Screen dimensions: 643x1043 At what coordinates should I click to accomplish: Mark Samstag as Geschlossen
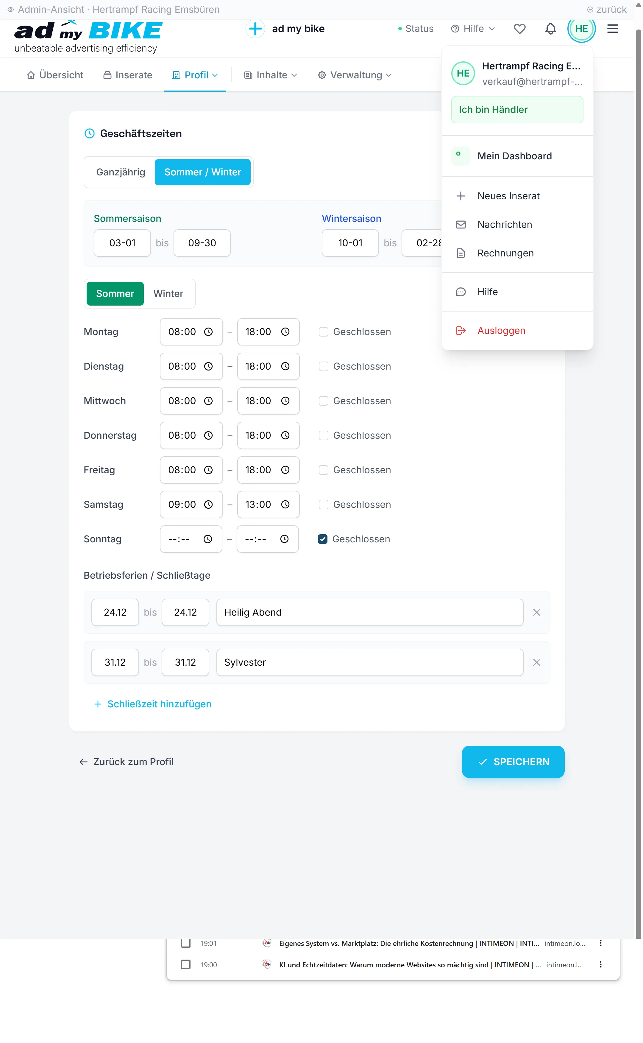324,505
